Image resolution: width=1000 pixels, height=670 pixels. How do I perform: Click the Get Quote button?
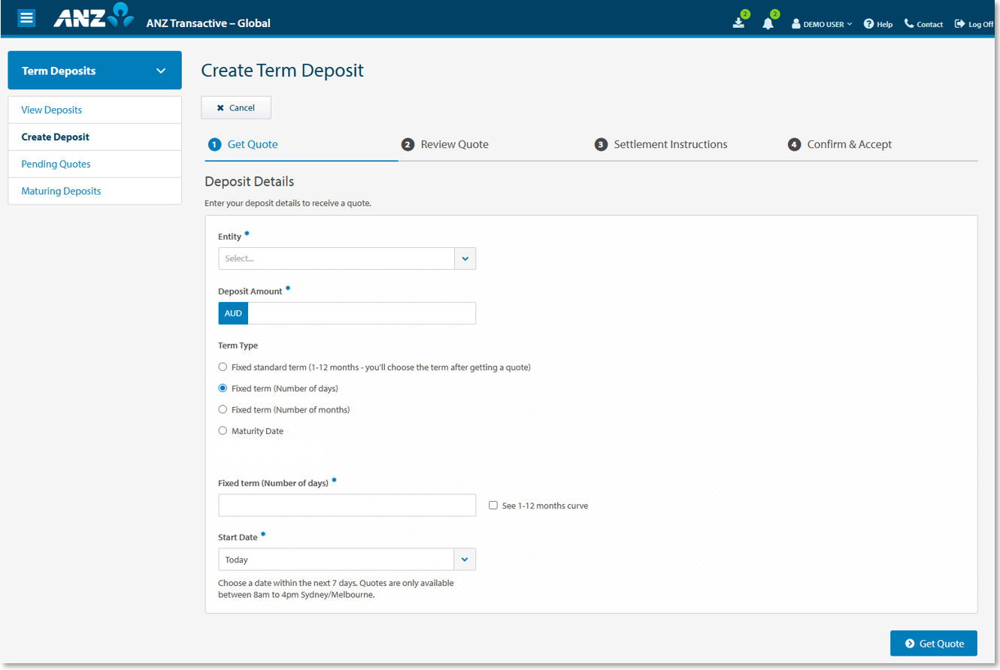[x=933, y=644]
